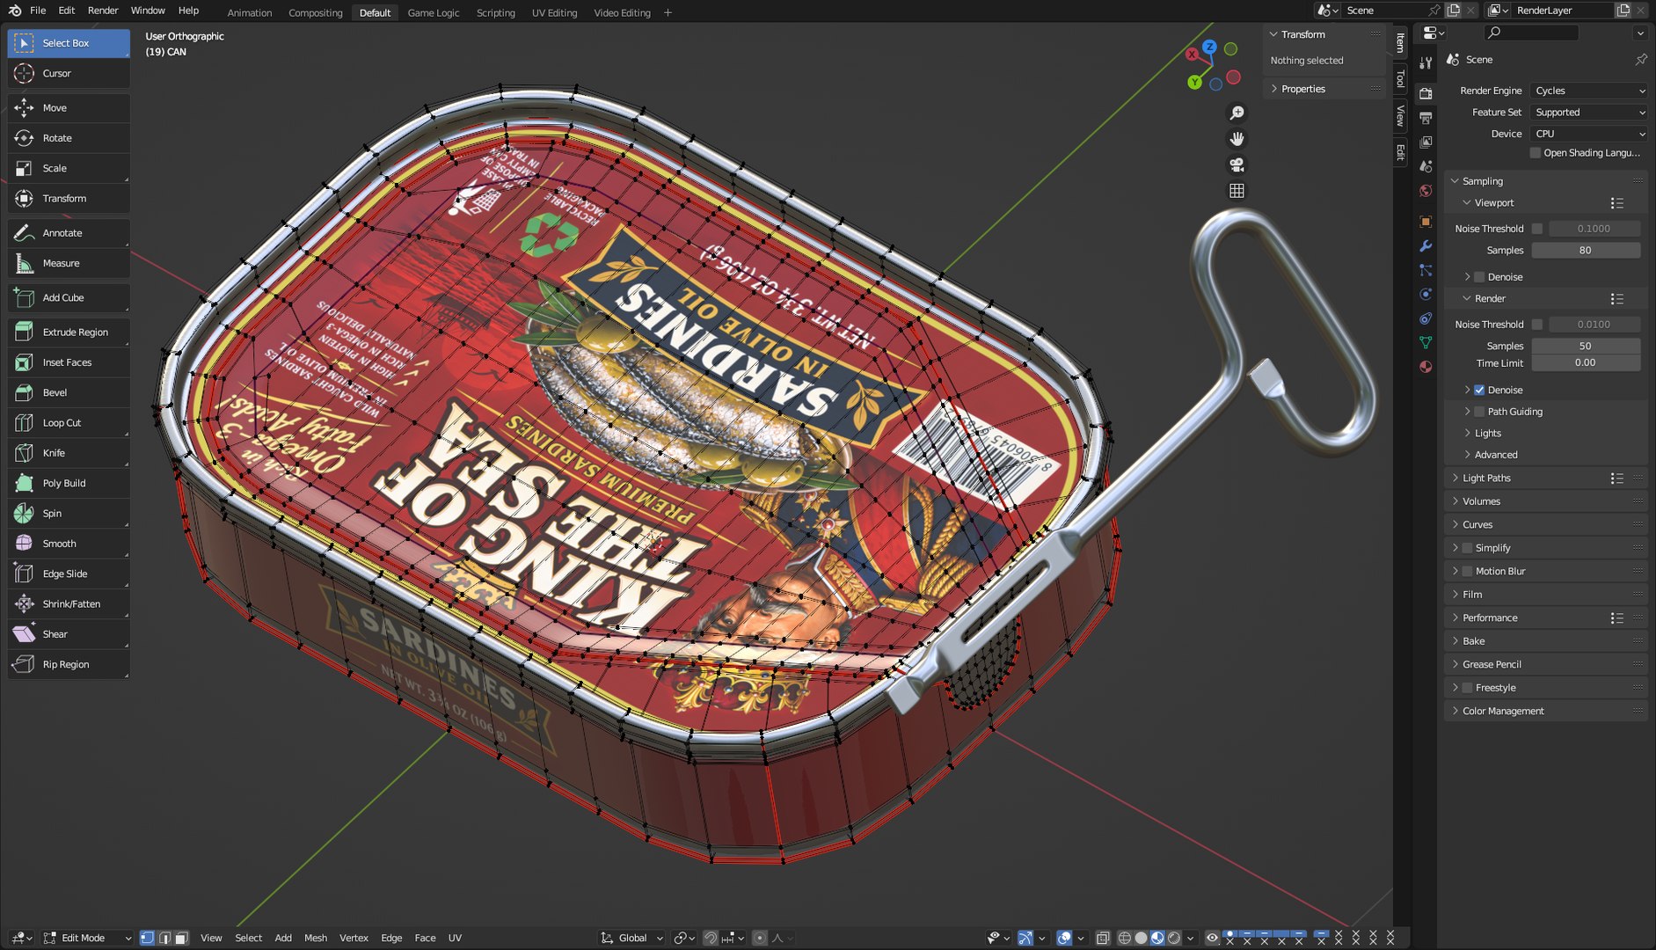This screenshot has width=1656, height=950.
Task: Enable the Path Guiding checkbox
Action: point(1479,412)
